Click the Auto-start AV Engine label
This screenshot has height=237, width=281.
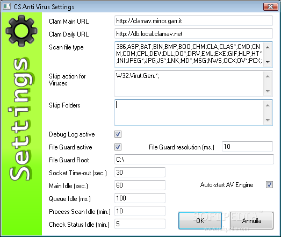[227, 185]
